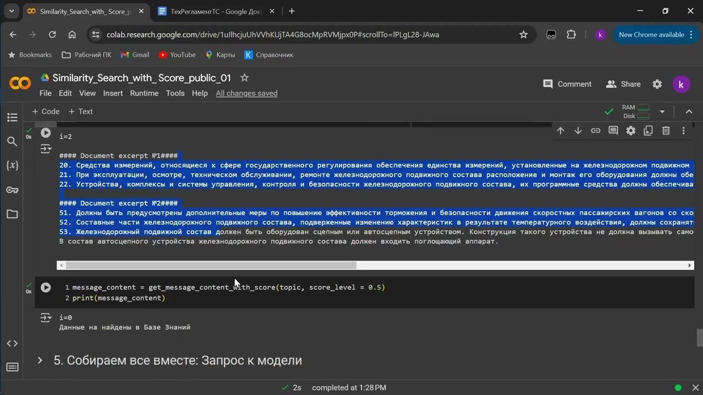Open the Comment button

point(567,84)
